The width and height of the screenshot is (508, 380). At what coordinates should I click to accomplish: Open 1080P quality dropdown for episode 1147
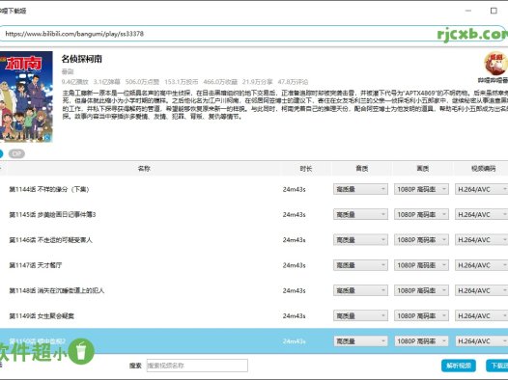tap(421, 265)
